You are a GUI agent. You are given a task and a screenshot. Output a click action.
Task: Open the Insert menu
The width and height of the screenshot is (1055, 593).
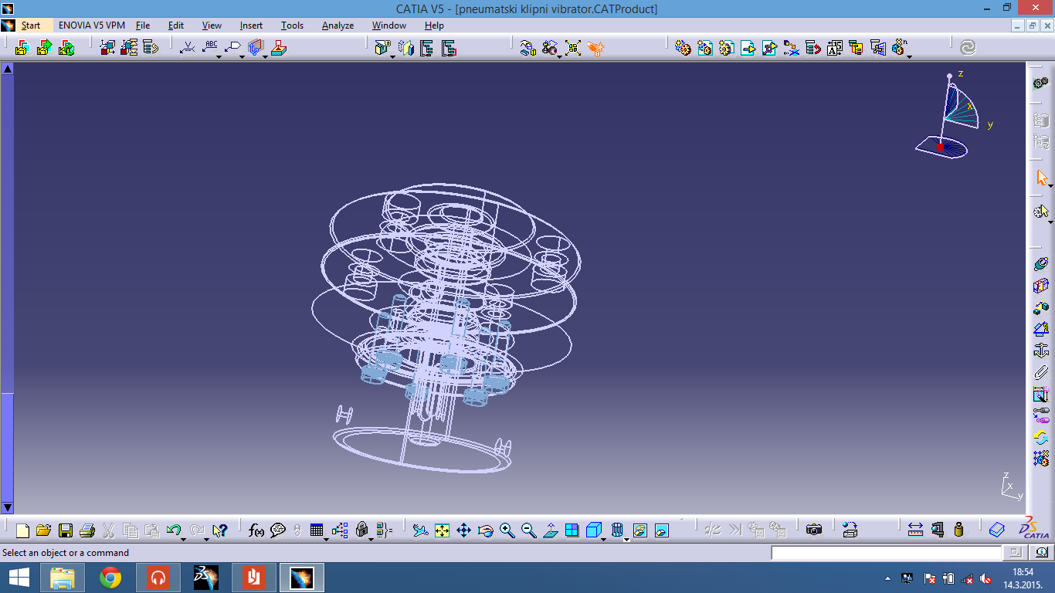[x=251, y=25]
